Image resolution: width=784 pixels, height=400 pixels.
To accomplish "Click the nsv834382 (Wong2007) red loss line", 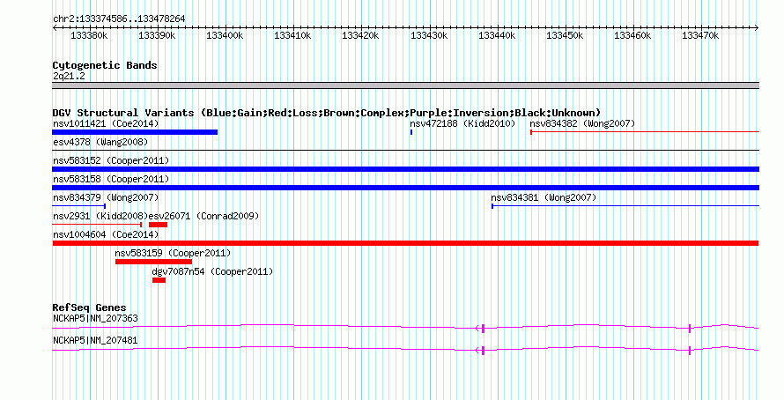I will 645,132.
